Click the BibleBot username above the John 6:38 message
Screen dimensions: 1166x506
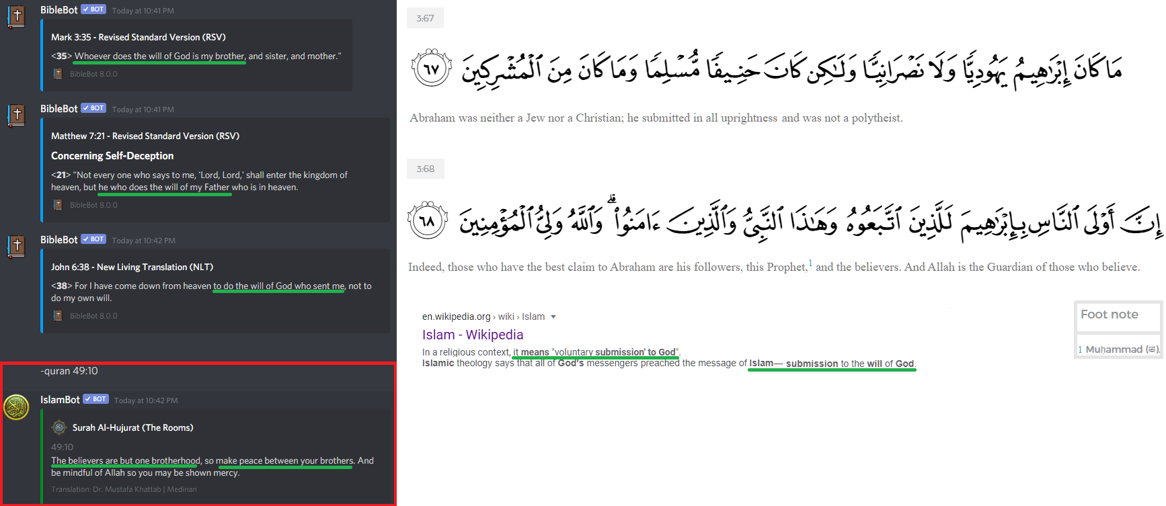coord(59,240)
